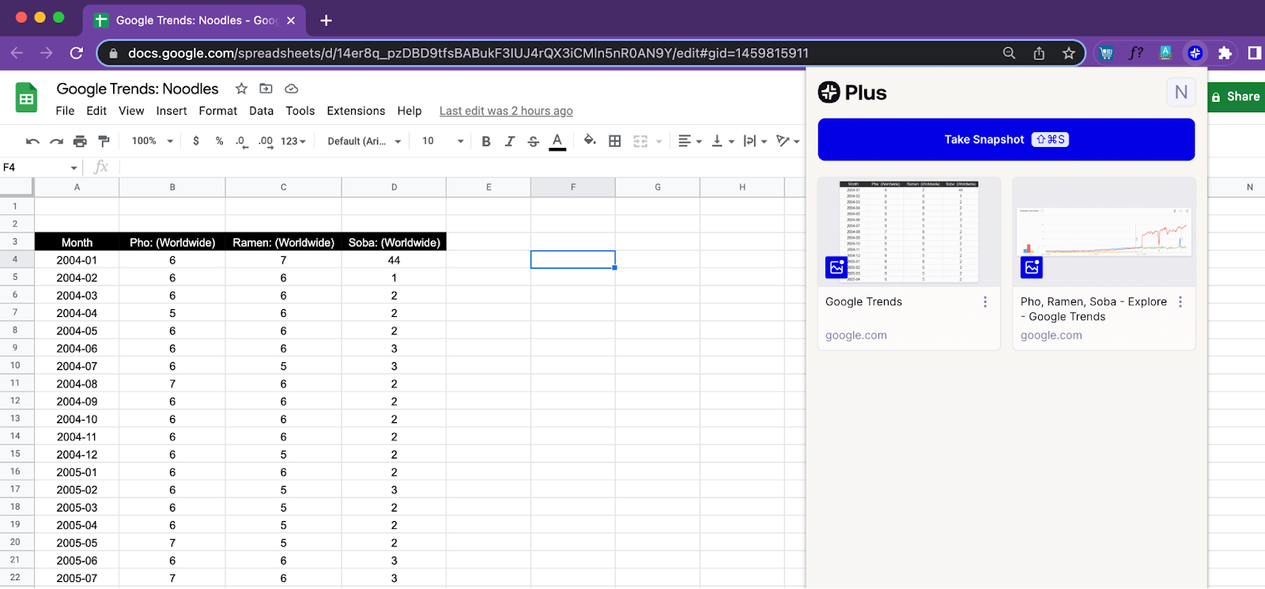This screenshot has height=589, width=1265.
Task: Open text wrapping dropdown
Action: tap(755, 141)
